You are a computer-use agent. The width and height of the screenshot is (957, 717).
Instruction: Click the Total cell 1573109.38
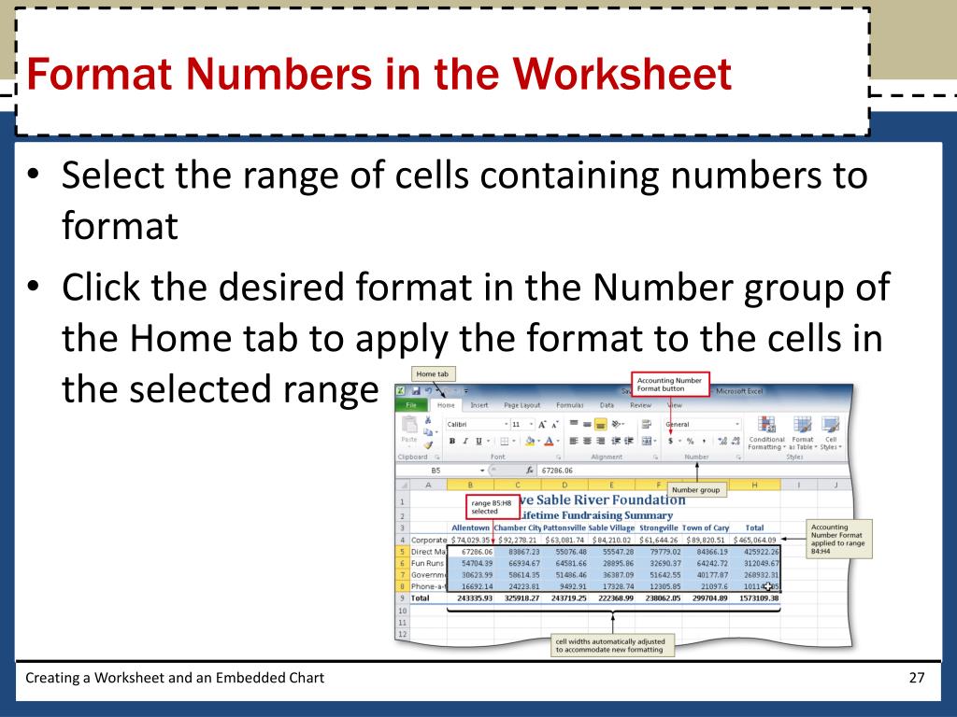click(x=755, y=598)
